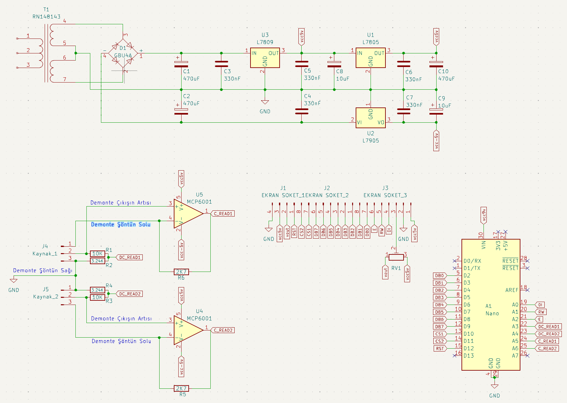Click the U1 L7805 regulator body
Screen dimensions: 567x403
click(371, 58)
